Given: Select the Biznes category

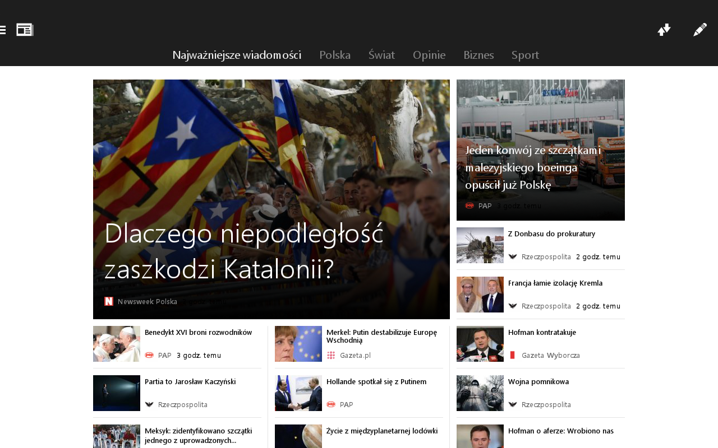Looking at the screenshot, I should (478, 55).
